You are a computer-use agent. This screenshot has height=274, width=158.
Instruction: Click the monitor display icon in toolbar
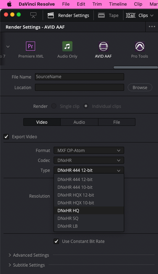click(x=33, y=15)
